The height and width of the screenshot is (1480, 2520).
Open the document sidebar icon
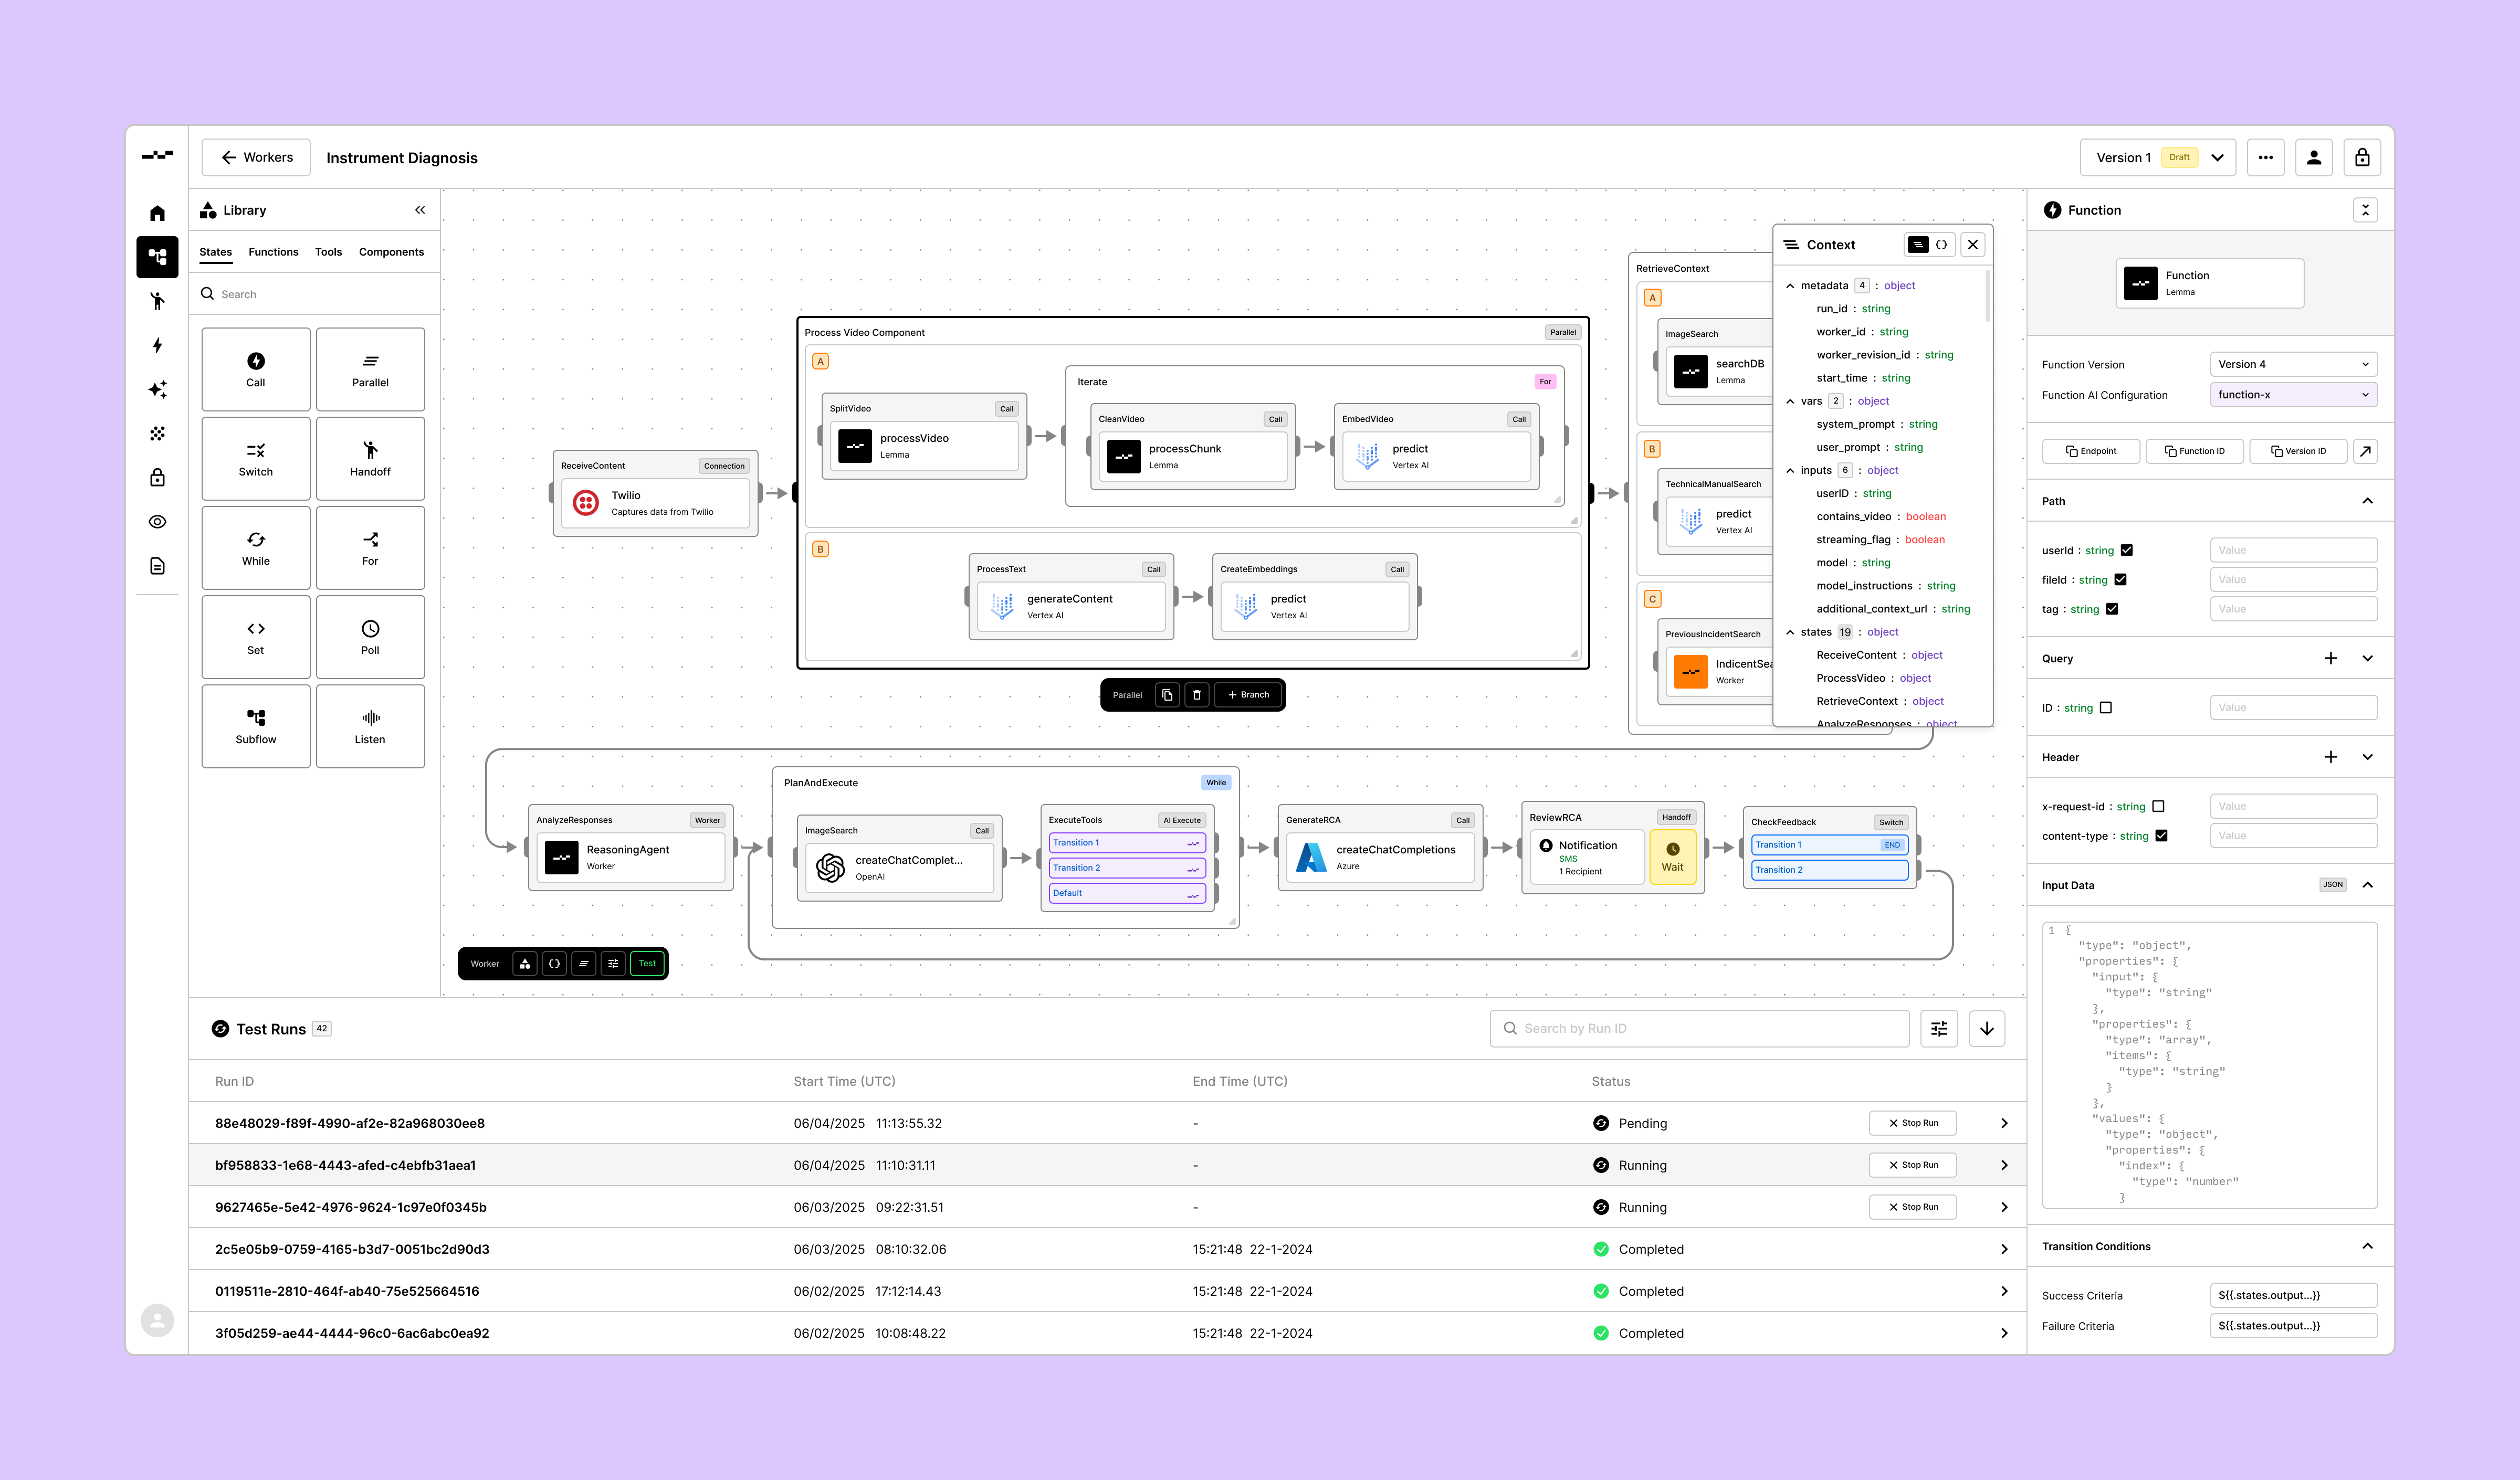[x=157, y=566]
